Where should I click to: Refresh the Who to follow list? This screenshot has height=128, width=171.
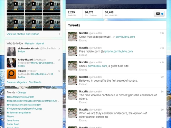click(x=29, y=44)
